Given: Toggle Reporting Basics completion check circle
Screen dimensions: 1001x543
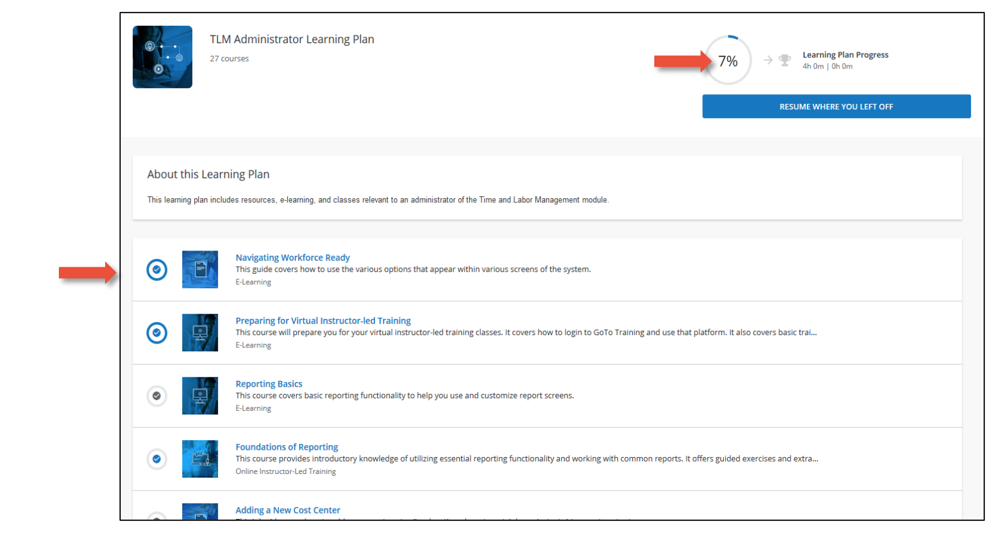Looking at the screenshot, I should (x=157, y=396).
